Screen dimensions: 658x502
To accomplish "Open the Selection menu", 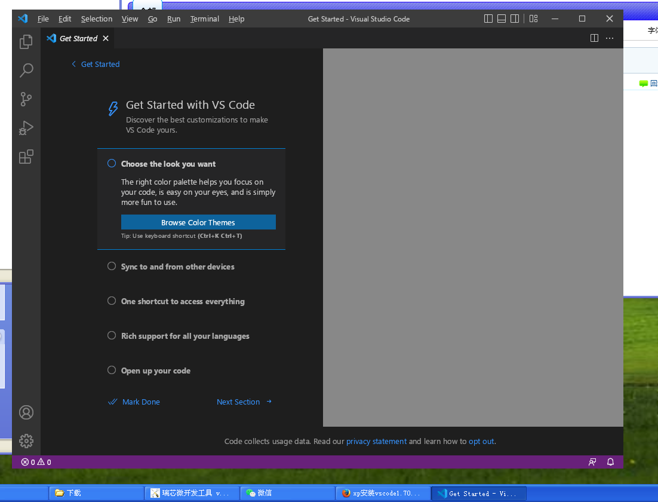I will coord(97,19).
